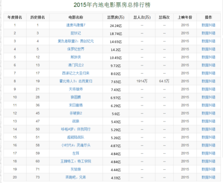Click 数据纠错 in the 战狼 row
This screenshot has width=223, height=183.
208,121
